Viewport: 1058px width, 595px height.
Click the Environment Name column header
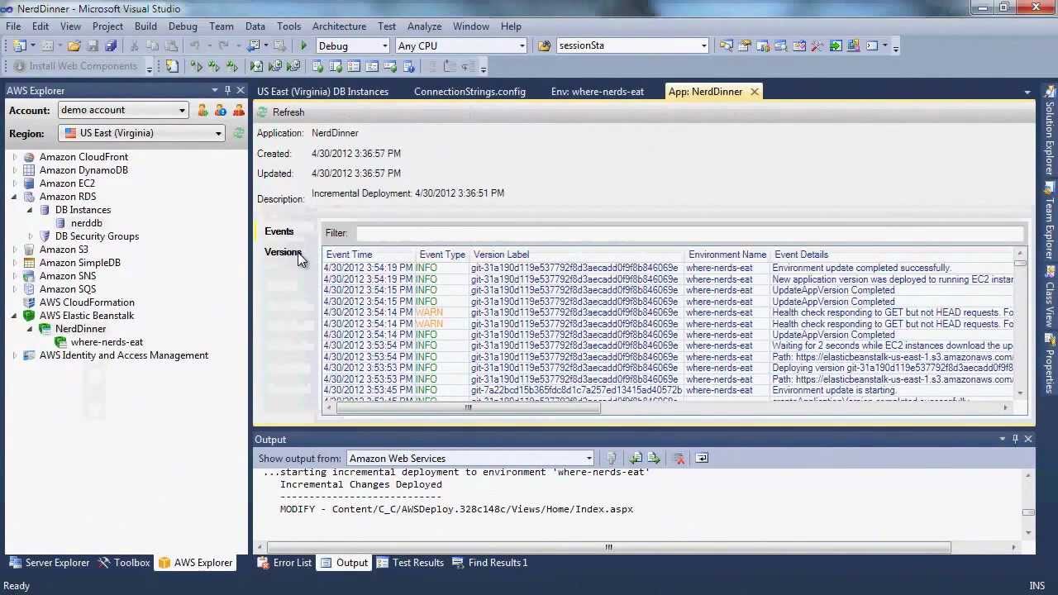click(727, 255)
